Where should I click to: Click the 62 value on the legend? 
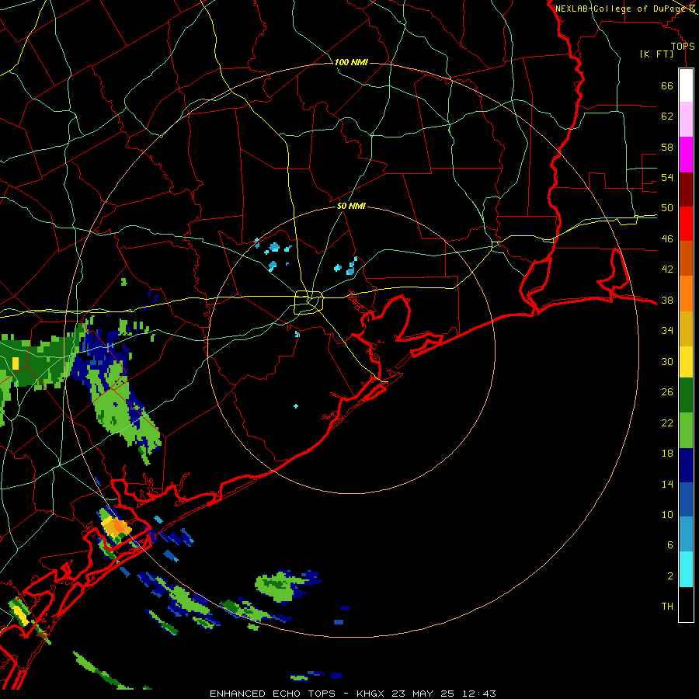[x=667, y=116]
